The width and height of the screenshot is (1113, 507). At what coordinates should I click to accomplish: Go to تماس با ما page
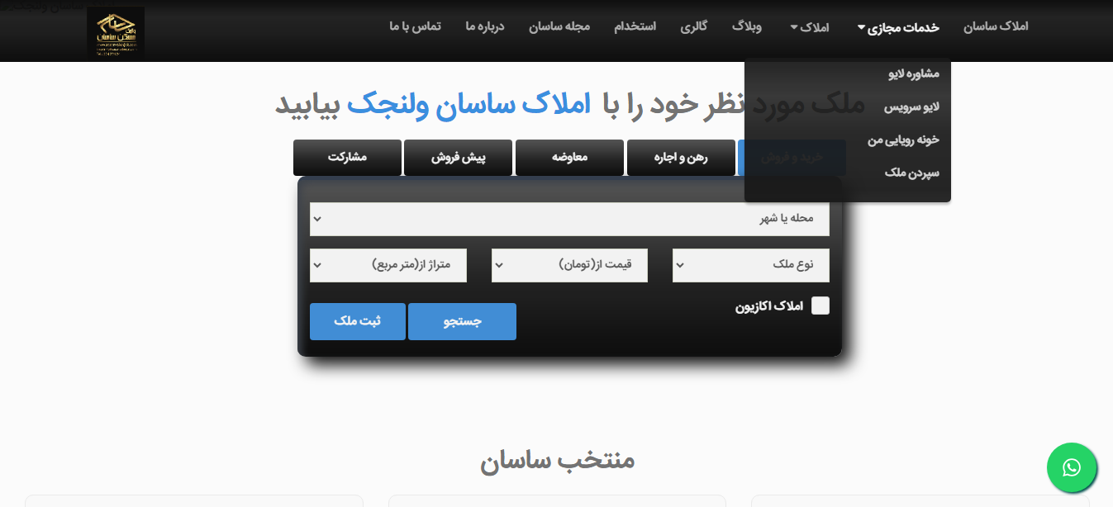(415, 26)
